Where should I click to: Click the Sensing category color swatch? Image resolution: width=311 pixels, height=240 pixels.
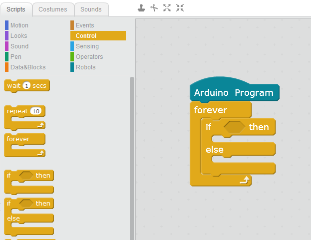click(72, 46)
